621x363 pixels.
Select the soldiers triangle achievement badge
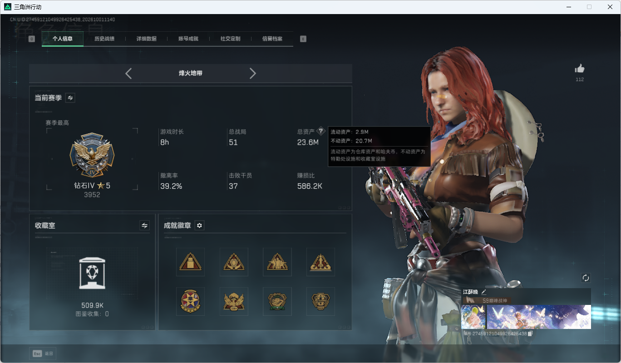(x=277, y=262)
